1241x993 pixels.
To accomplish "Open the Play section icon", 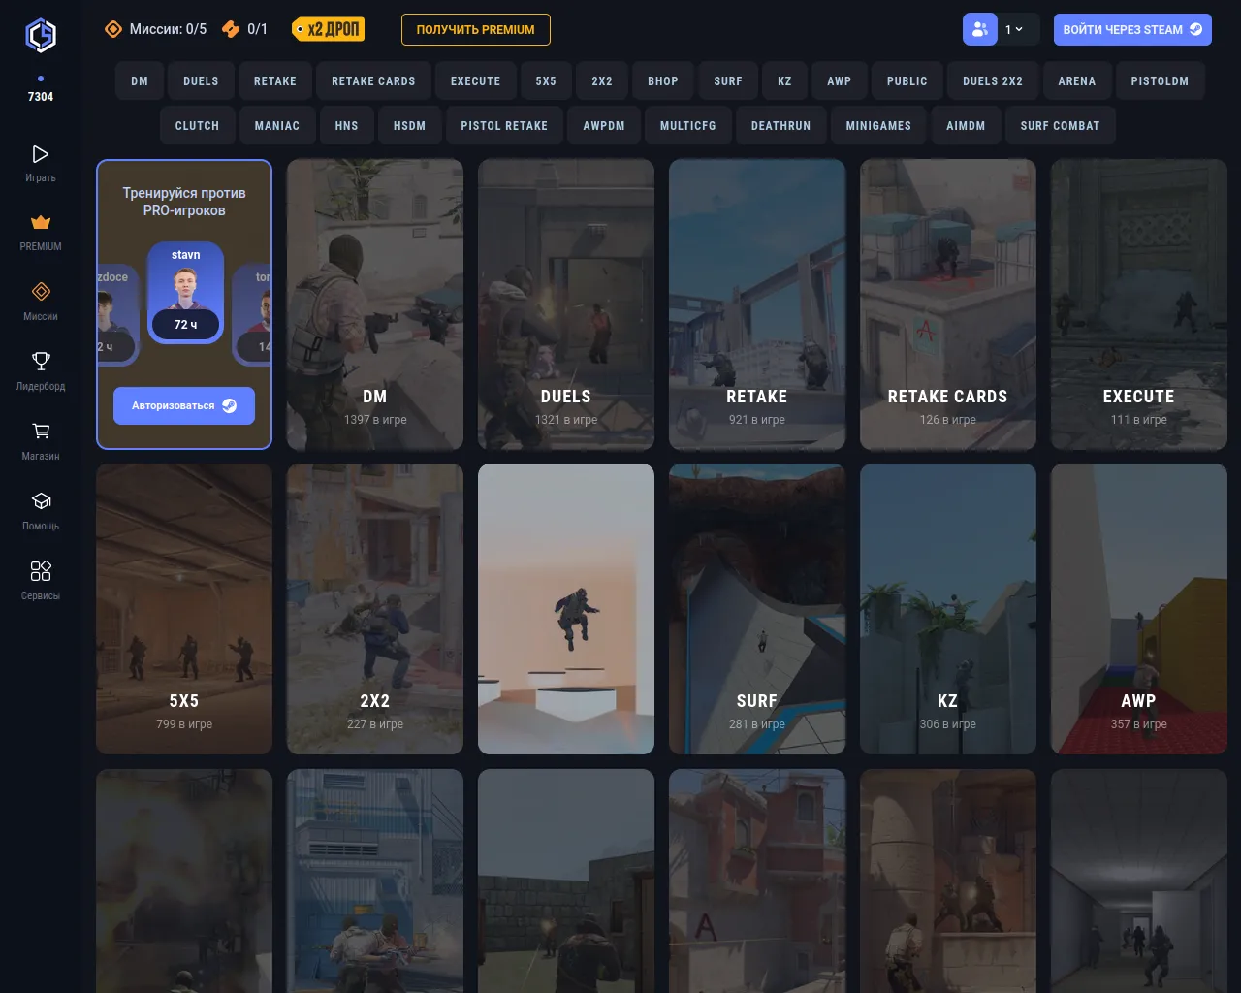I will click(41, 154).
